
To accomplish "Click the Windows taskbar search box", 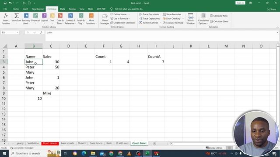I will 28,153.
